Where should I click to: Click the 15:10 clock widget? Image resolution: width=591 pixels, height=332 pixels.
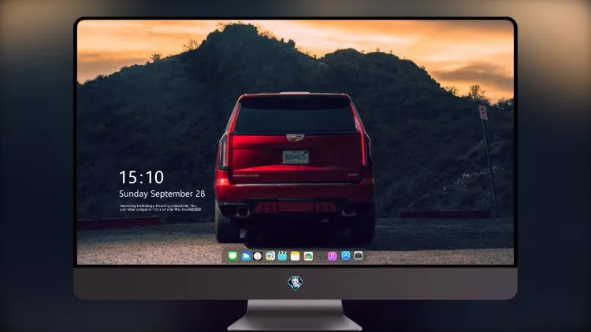click(x=141, y=177)
